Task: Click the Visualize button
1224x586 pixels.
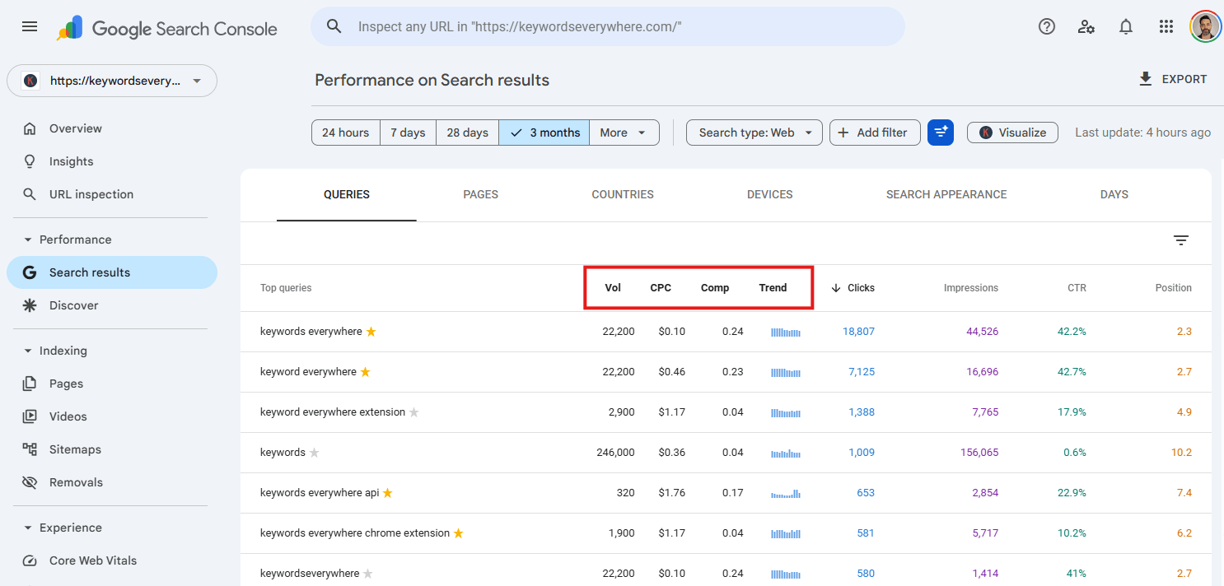Action: click(1012, 133)
